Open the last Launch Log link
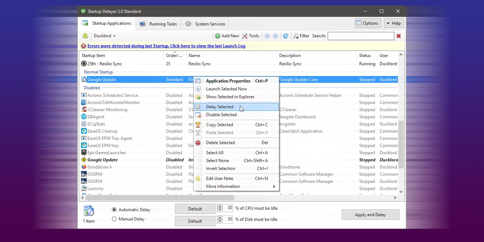The height and width of the screenshot is (242, 484). coord(166,46)
